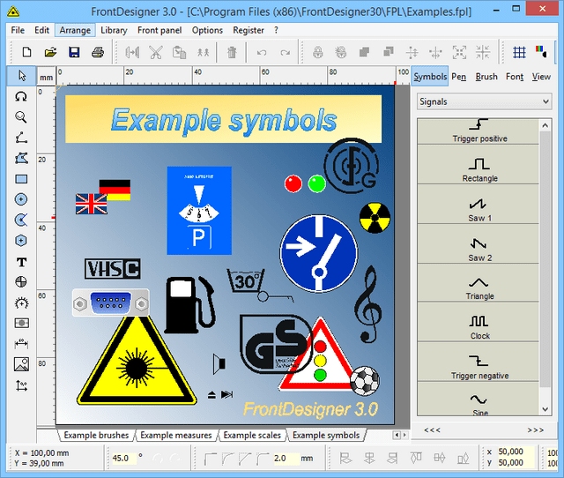This screenshot has height=478, width=564.
Task: Select the Scale dial tool
Action: (x=21, y=302)
